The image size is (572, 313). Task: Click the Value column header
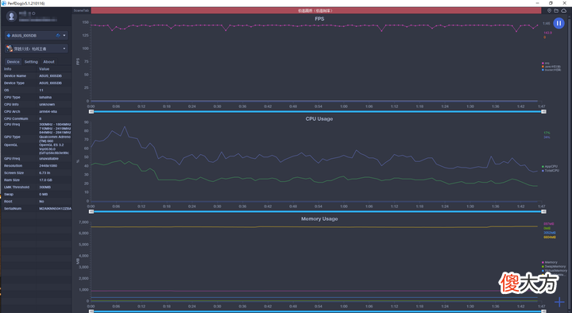tap(54, 69)
